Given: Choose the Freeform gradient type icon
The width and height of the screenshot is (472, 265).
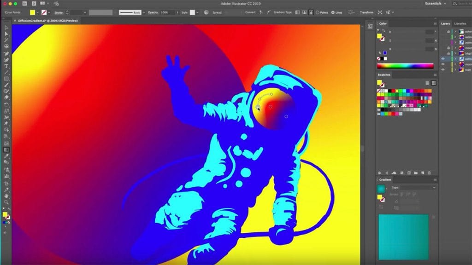Looking at the screenshot, I should point(310,12).
